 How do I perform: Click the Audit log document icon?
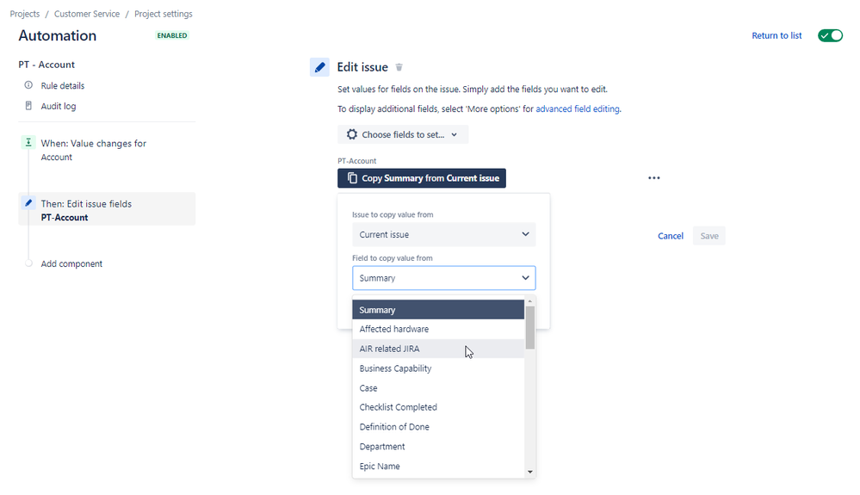pyautogui.click(x=28, y=105)
